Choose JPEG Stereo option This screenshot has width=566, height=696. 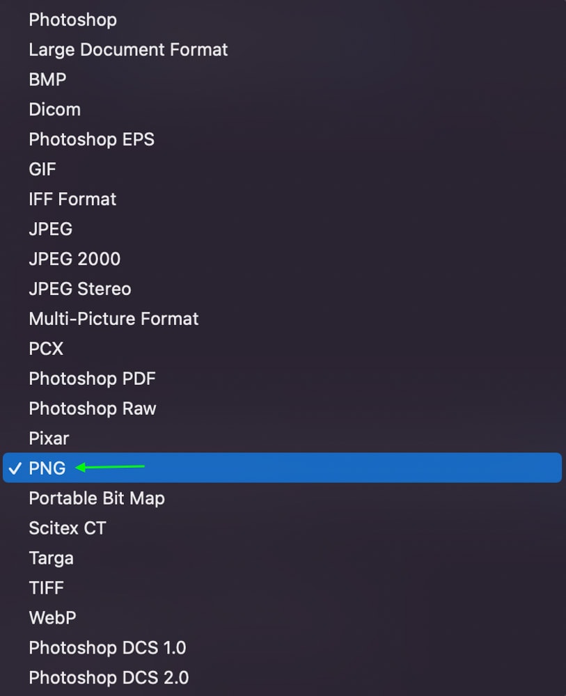point(283,289)
